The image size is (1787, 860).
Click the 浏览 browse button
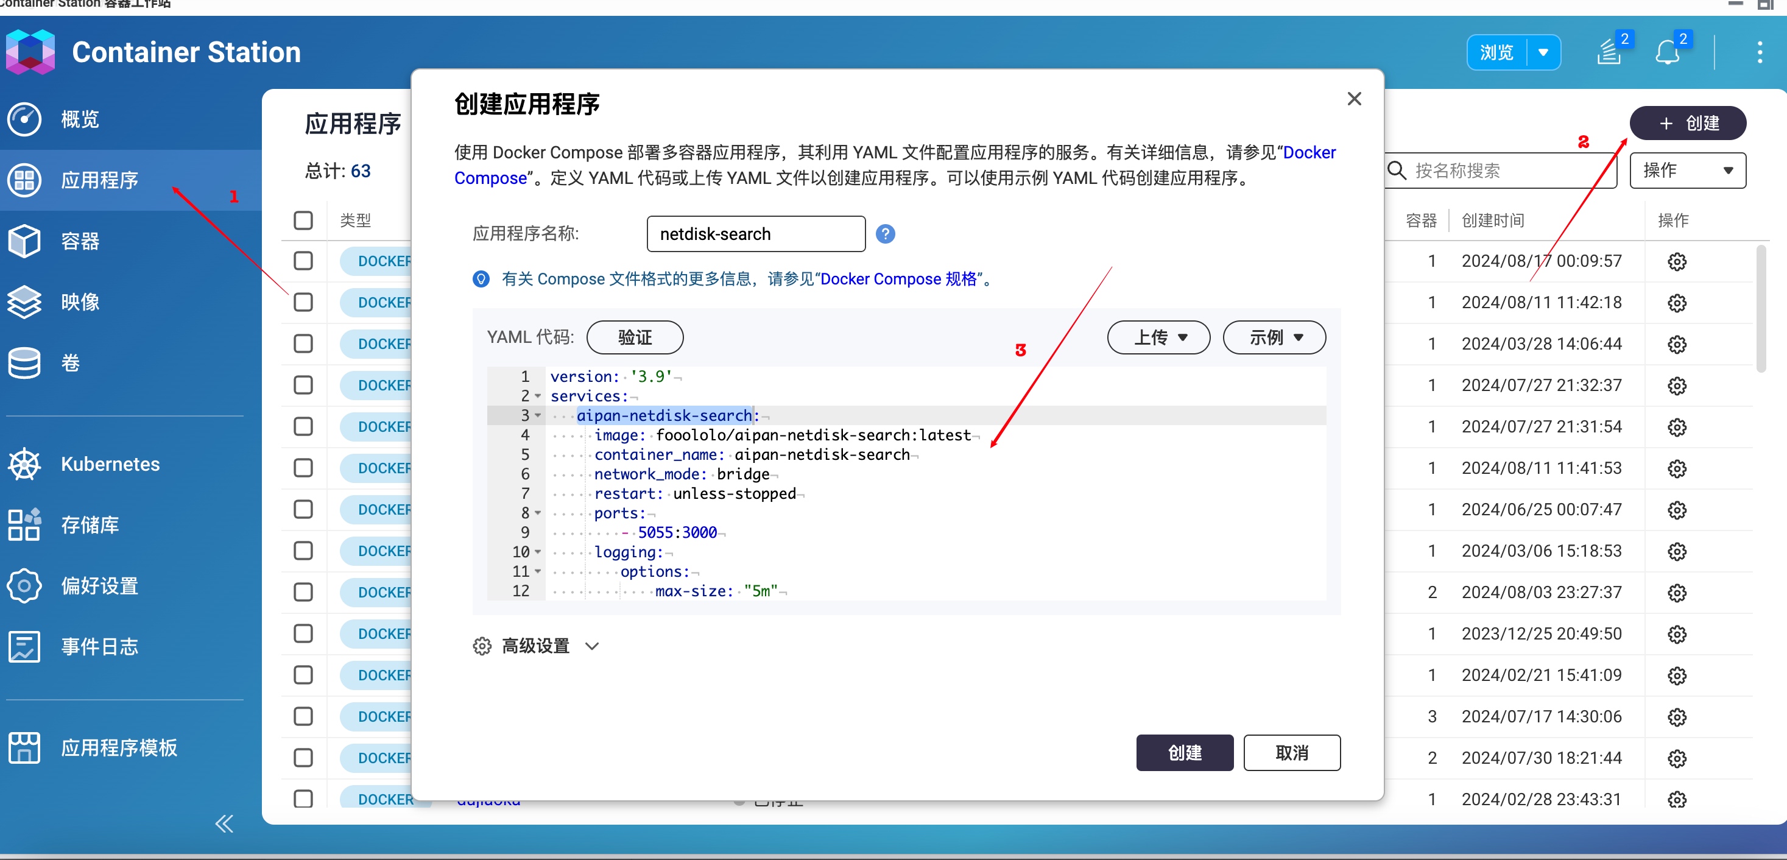tap(1497, 53)
